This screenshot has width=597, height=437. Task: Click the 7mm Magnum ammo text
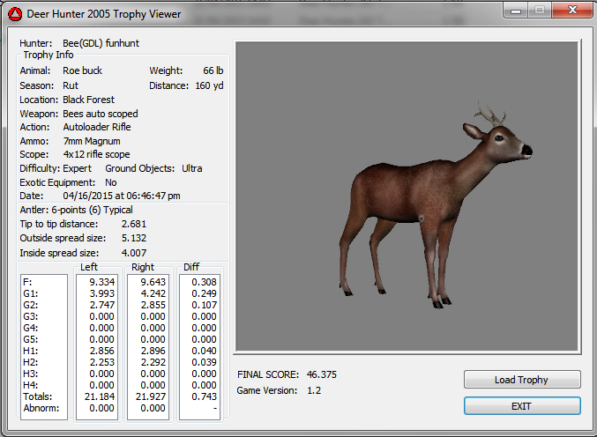pyautogui.click(x=91, y=141)
